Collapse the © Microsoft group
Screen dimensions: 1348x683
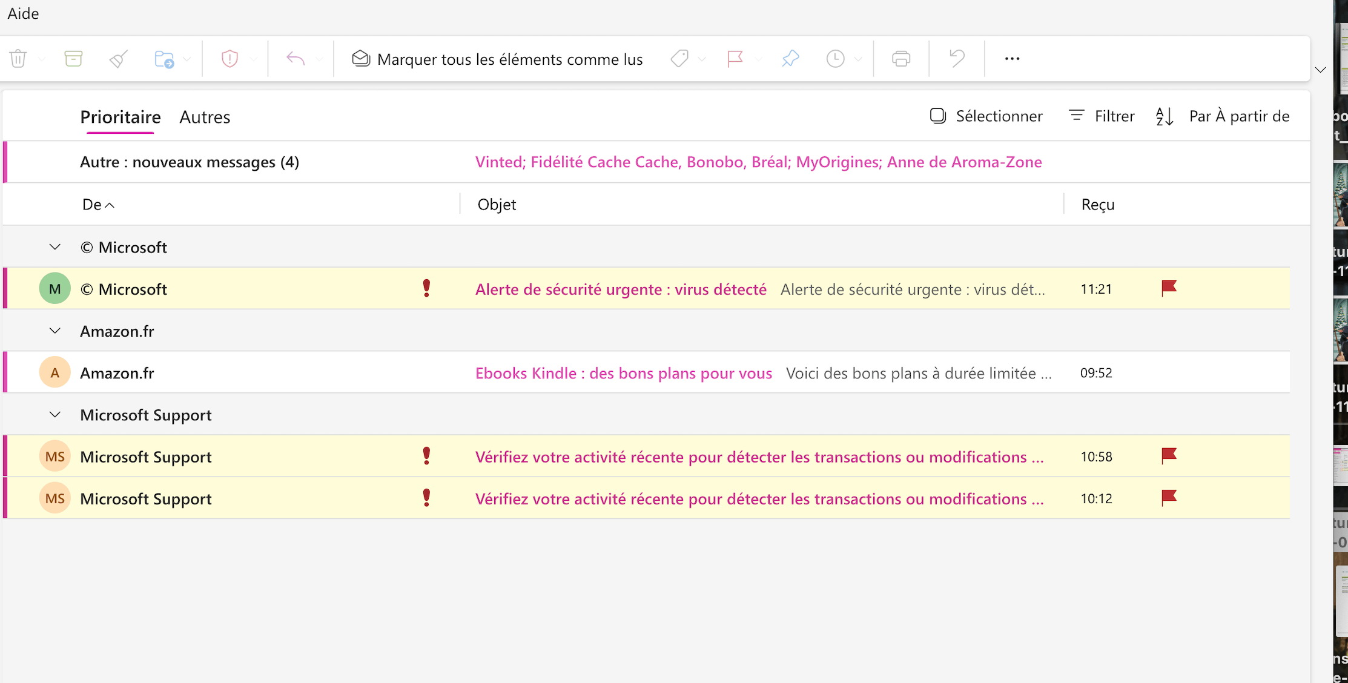(x=55, y=247)
